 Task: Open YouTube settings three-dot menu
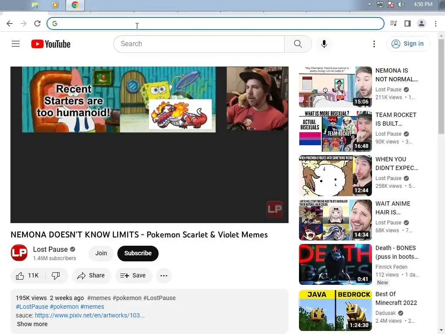[x=374, y=44]
